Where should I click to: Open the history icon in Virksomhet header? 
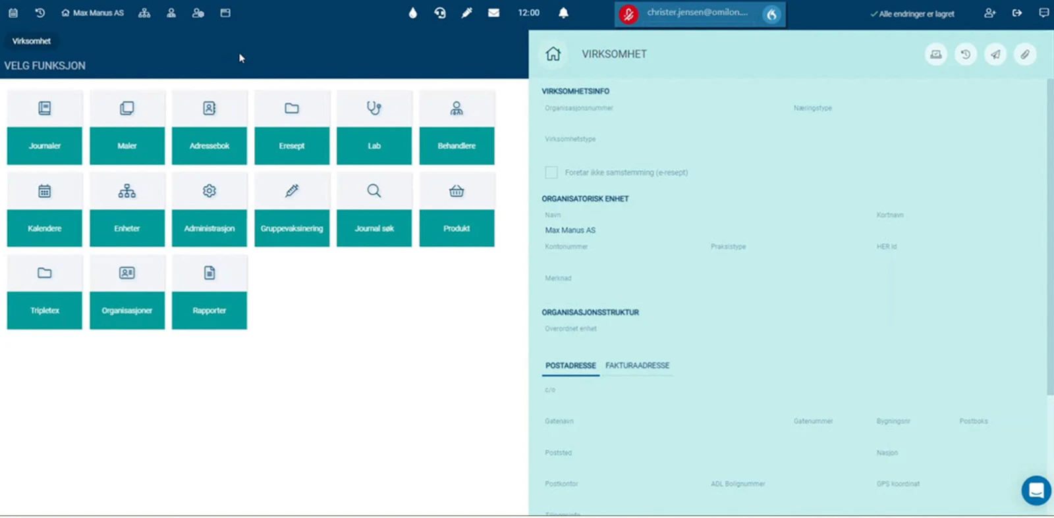(966, 55)
